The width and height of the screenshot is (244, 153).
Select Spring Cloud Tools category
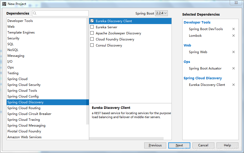coord(47,91)
